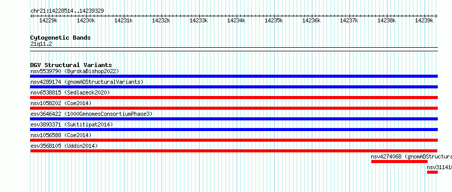Click the 14230k ruler position
The width and height of the screenshot is (452, 192).
point(86,20)
